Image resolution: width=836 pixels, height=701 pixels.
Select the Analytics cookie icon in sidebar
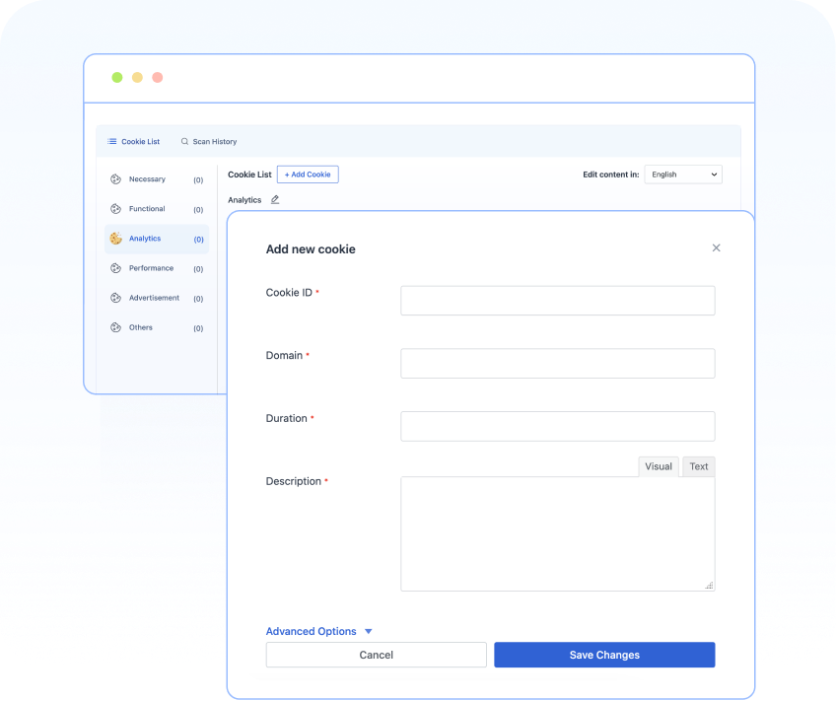point(116,238)
